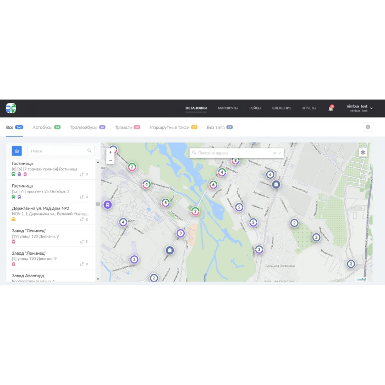Open the notifications bell
Image resolution: width=385 pixels, height=385 pixels.
(x=331, y=108)
